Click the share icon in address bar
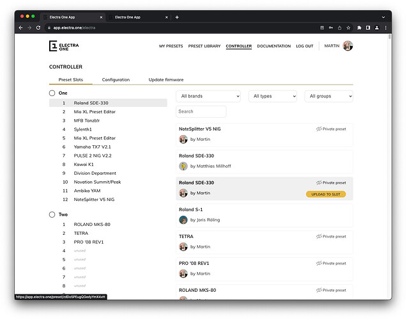407x320 pixels. click(x=339, y=28)
